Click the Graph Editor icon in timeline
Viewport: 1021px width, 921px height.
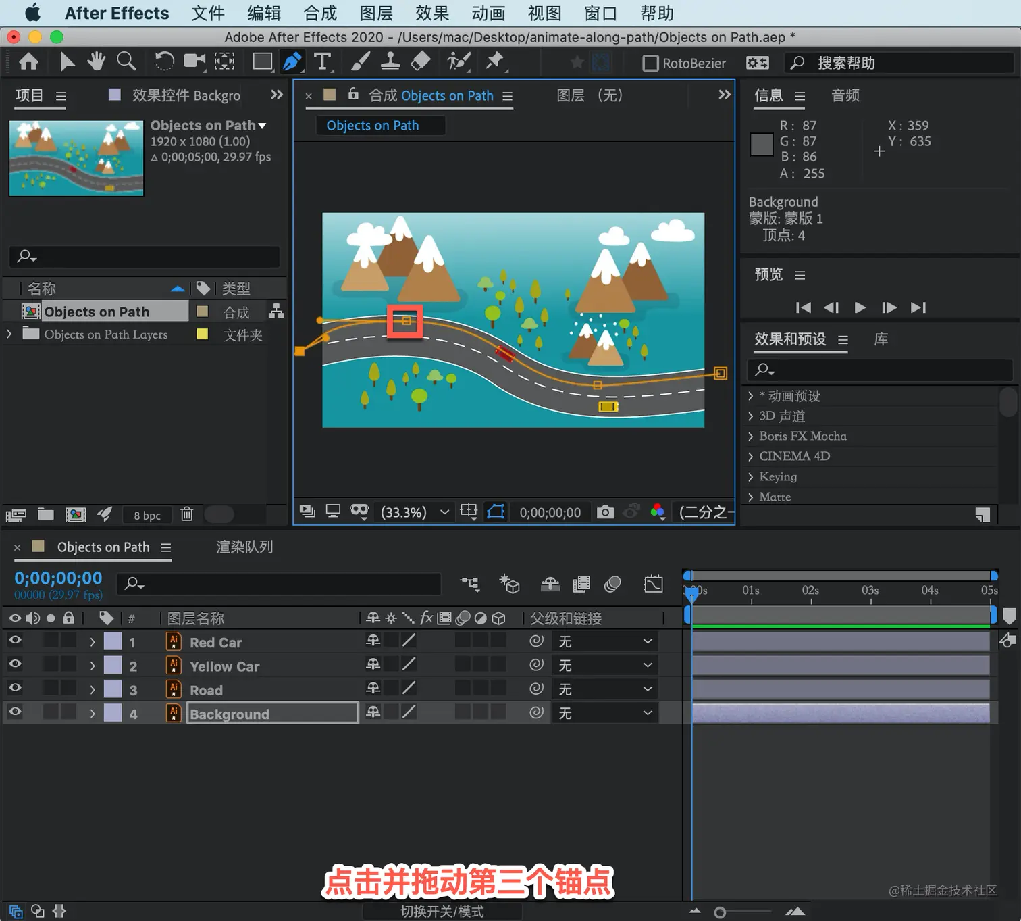pos(654,584)
